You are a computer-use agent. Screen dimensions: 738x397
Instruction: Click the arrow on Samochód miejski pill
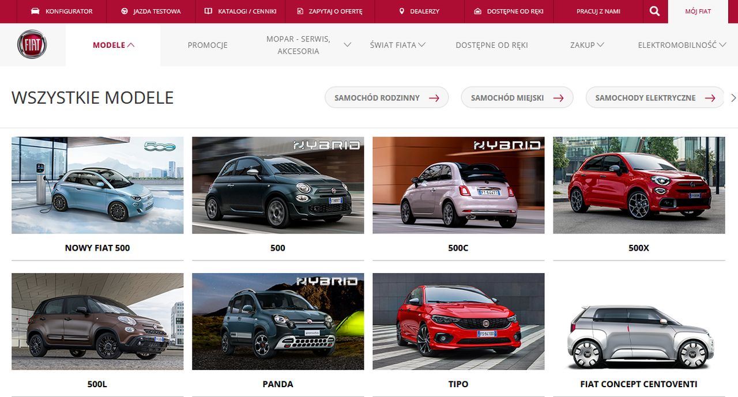pos(558,98)
